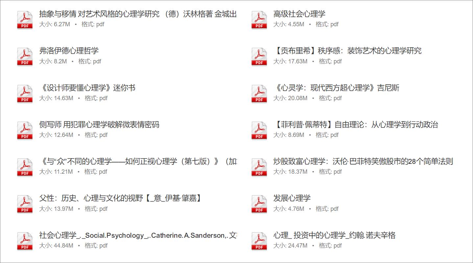Image resolution: width=473 pixels, height=263 pixels.
Task: Click the PDF icon for 《与"众"不同的心理学》
Action: [24, 167]
